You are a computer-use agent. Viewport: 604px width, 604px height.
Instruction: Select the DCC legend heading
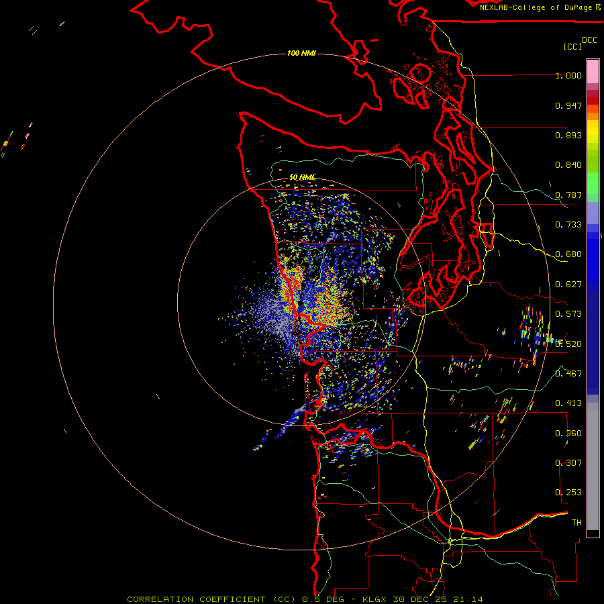589,40
